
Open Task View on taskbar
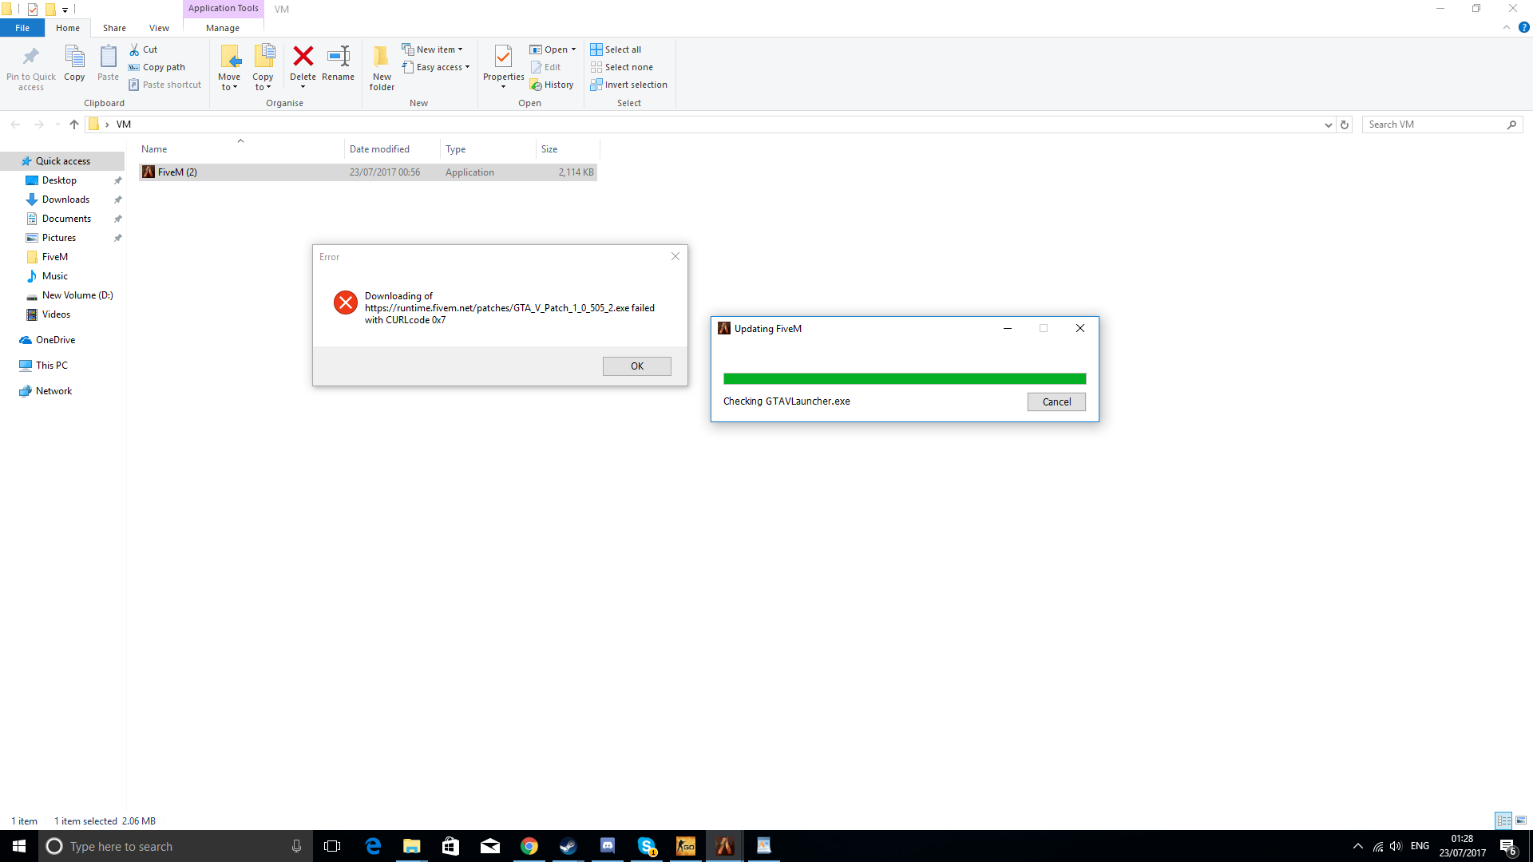coord(332,846)
